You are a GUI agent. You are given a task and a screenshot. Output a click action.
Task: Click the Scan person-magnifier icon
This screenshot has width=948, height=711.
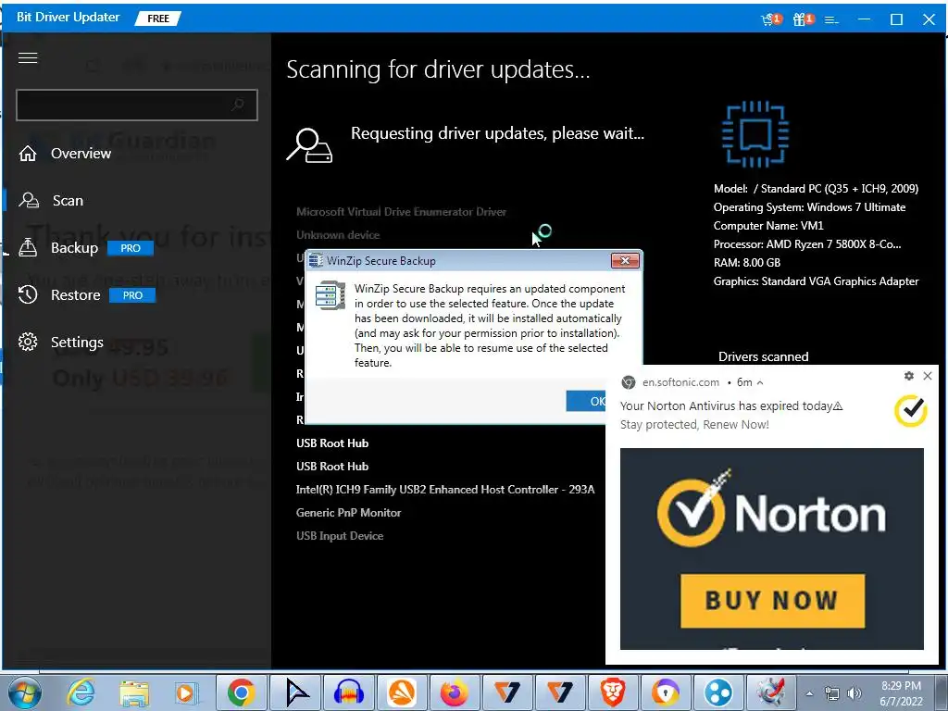point(29,200)
